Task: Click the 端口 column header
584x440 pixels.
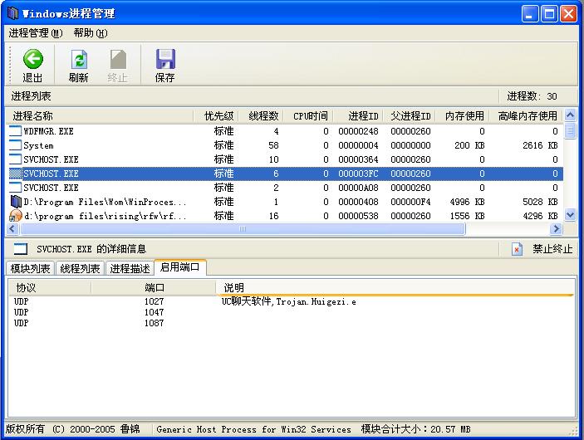Action: [x=154, y=287]
